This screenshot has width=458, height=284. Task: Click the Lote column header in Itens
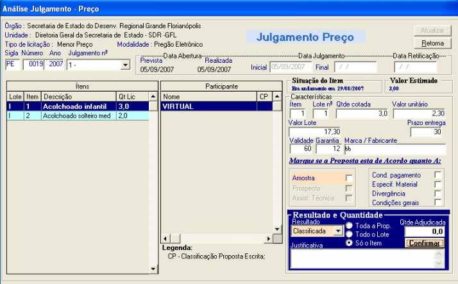[15, 96]
